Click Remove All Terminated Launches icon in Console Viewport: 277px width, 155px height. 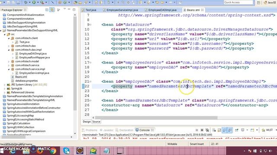click(207, 130)
